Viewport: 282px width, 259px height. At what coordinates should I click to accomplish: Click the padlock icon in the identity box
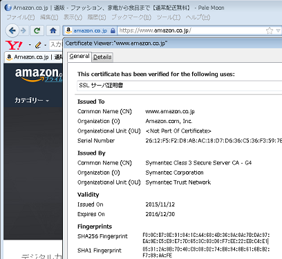113,30
